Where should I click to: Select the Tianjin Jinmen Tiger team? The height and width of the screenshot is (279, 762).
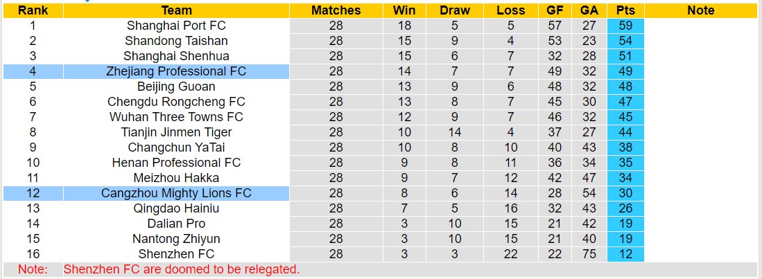pos(176,132)
